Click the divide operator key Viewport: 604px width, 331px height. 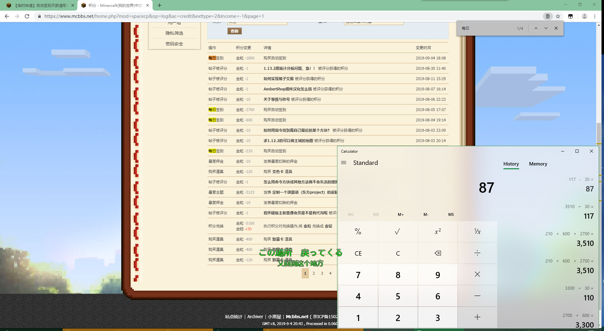point(477,253)
